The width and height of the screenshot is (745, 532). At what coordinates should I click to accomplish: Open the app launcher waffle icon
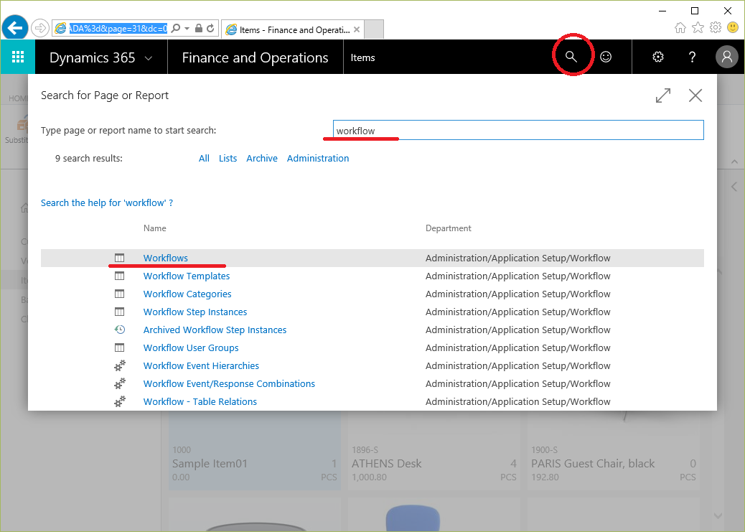pyautogui.click(x=17, y=57)
